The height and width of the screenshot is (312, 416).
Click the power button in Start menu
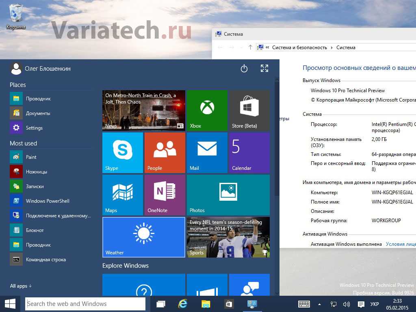244,68
